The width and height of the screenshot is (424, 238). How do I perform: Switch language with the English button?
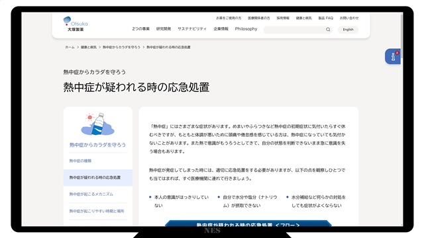[348, 29]
